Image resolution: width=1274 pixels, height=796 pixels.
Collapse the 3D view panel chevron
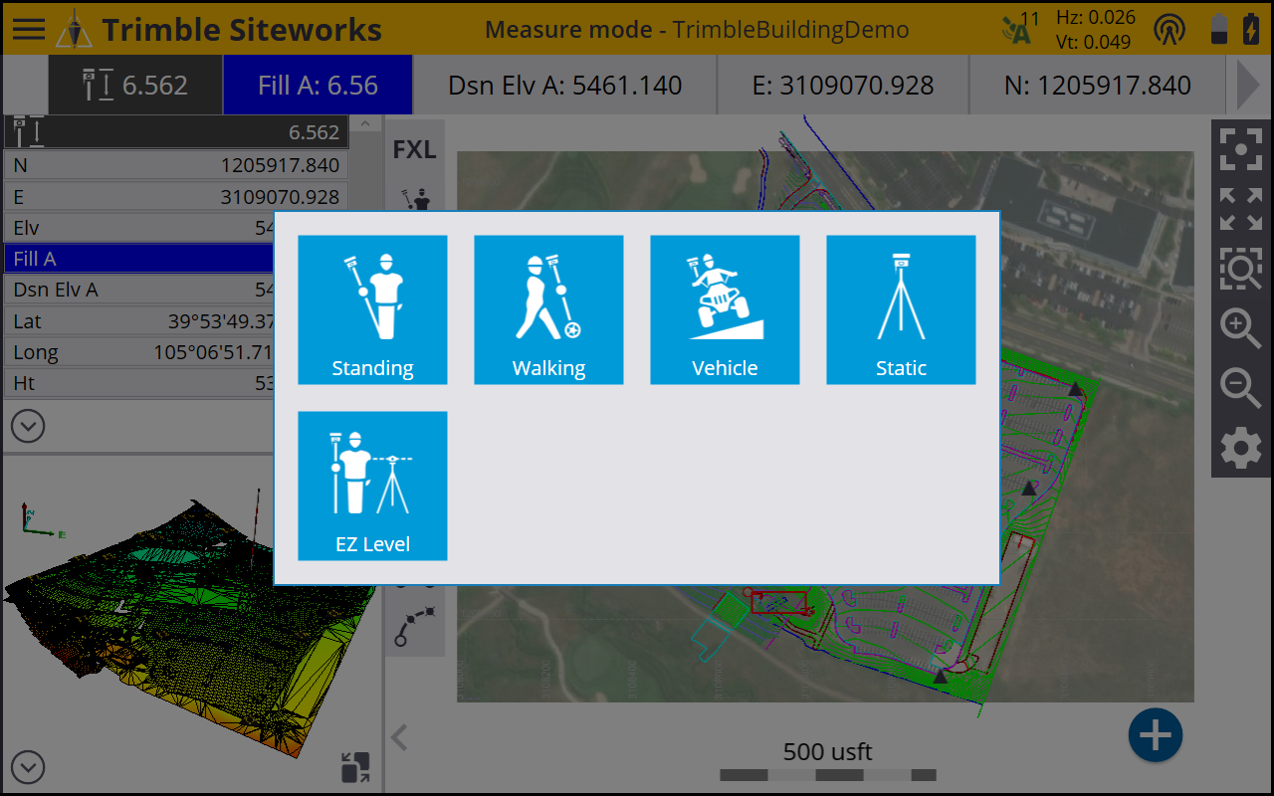pos(28,767)
